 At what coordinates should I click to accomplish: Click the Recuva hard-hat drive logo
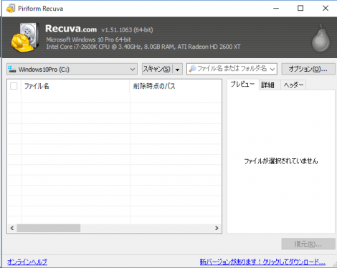[25, 38]
